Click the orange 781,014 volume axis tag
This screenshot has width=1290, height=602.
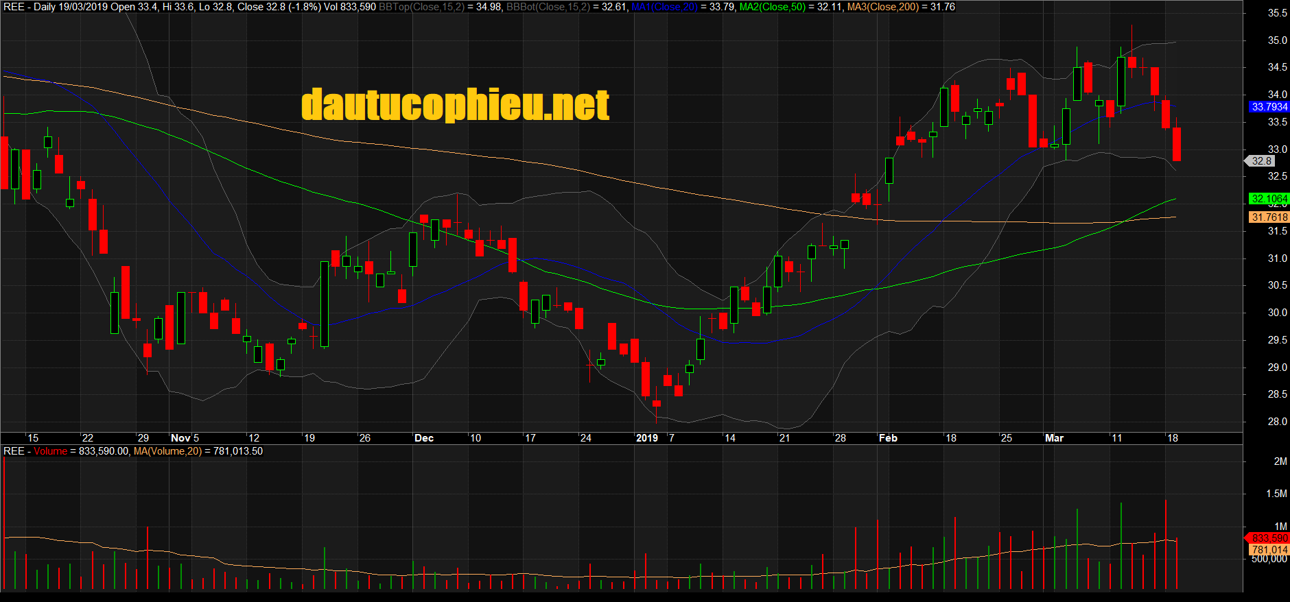pyautogui.click(x=1268, y=550)
